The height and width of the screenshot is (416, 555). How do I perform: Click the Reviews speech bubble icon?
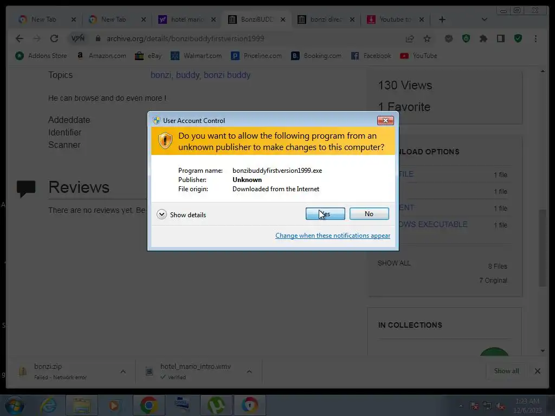(x=26, y=188)
